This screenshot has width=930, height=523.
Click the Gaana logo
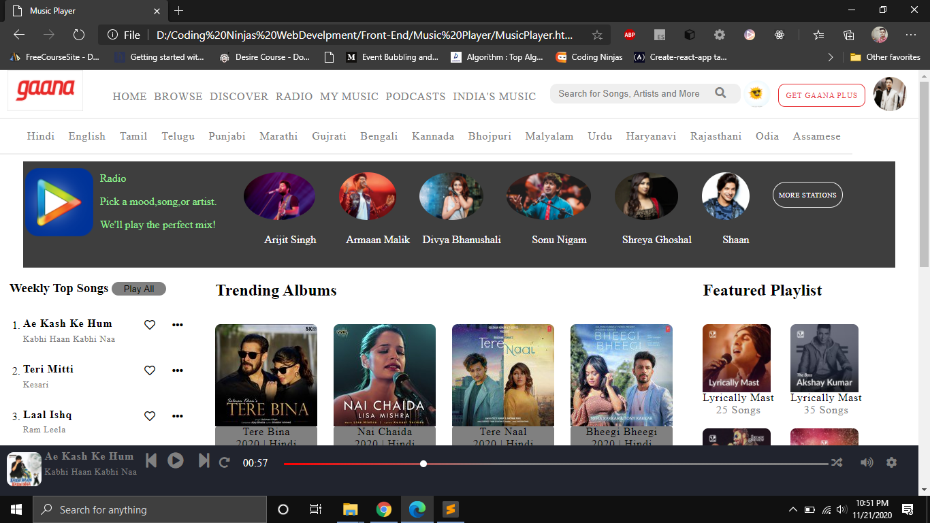coord(46,90)
